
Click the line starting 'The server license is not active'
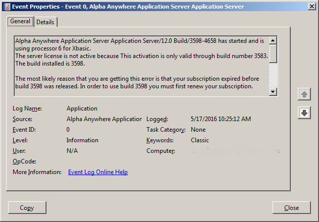click(x=142, y=56)
